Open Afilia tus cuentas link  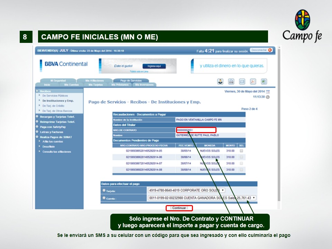pos(53,141)
